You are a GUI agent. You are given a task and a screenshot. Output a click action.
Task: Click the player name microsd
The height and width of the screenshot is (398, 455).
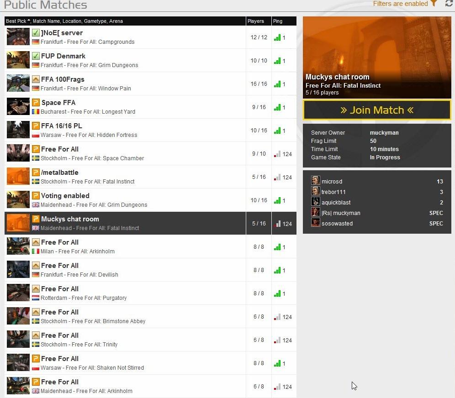(x=332, y=182)
